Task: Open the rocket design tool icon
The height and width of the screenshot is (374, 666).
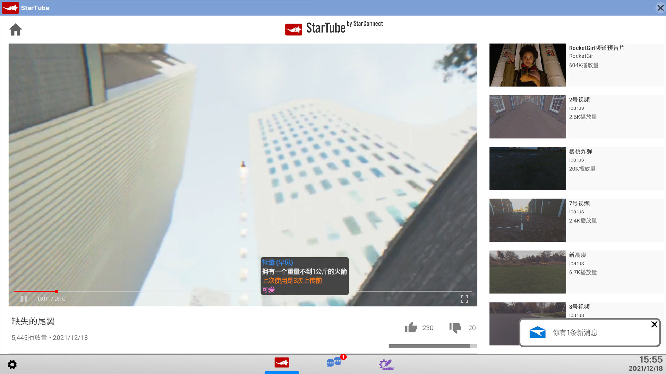Action: click(386, 364)
